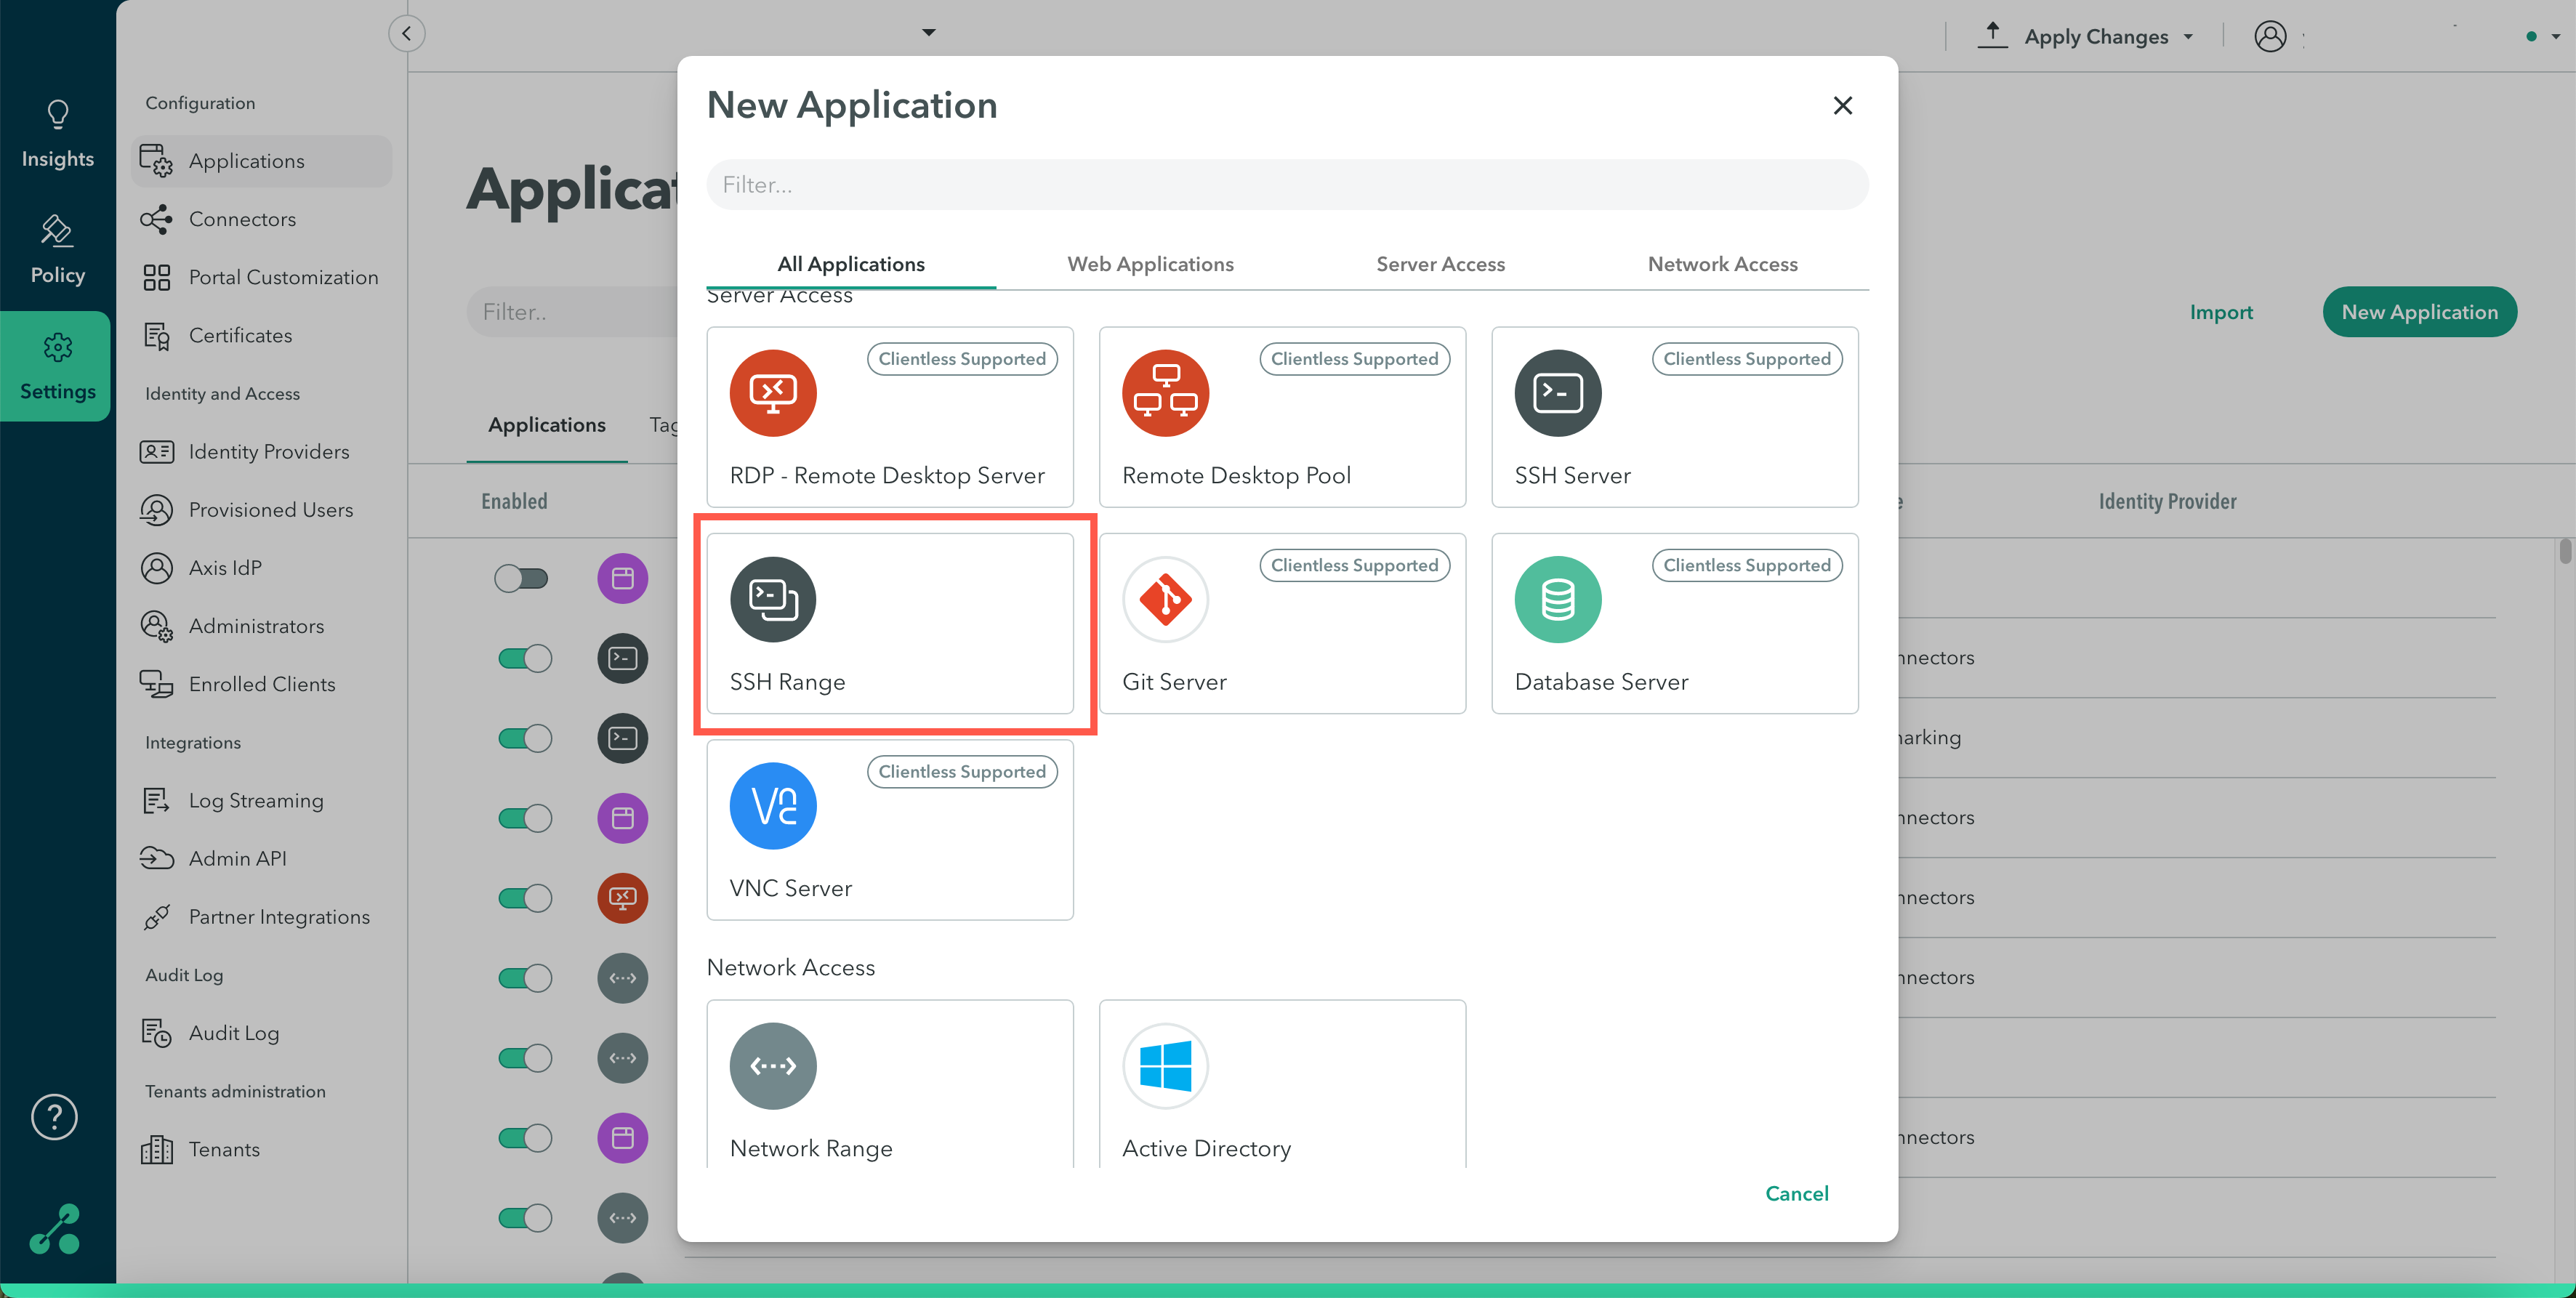Switch to the Network Access tab
Viewport: 2576px width, 1298px height.
[1722, 264]
